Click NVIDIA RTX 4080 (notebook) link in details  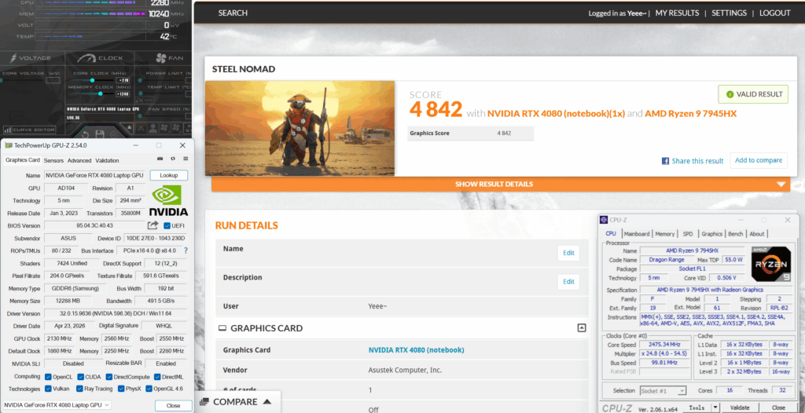tap(417, 350)
